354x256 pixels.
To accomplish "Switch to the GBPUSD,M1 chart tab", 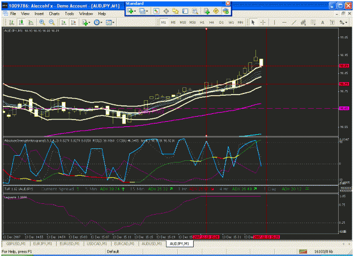I will coord(16,244).
